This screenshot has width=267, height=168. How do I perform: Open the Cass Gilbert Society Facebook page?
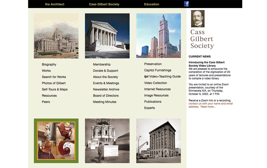point(186,4)
